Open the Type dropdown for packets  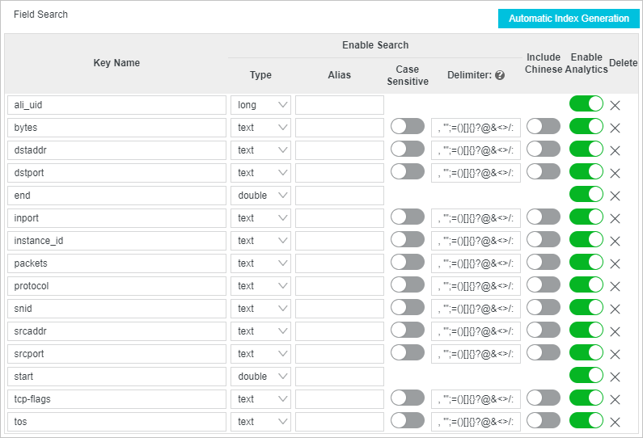coord(260,263)
